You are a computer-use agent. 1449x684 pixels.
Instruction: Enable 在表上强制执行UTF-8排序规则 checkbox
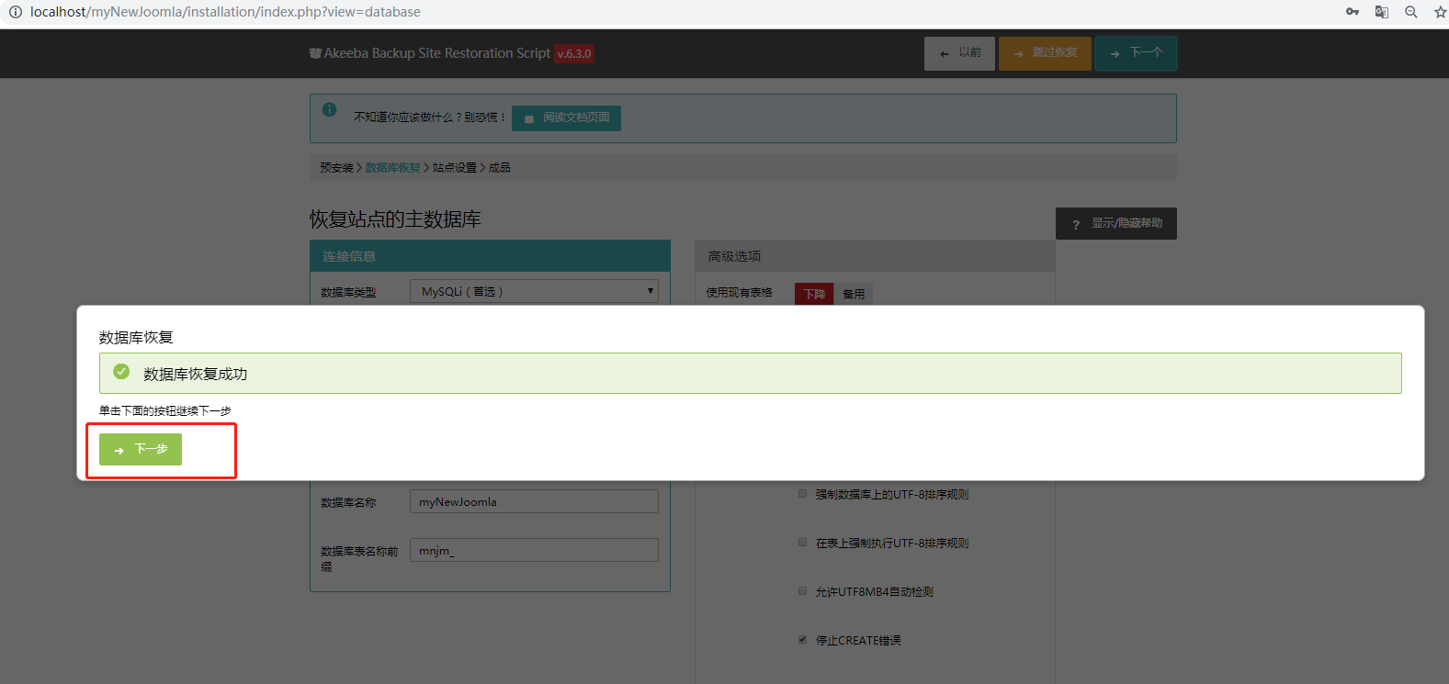coord(802,543)
